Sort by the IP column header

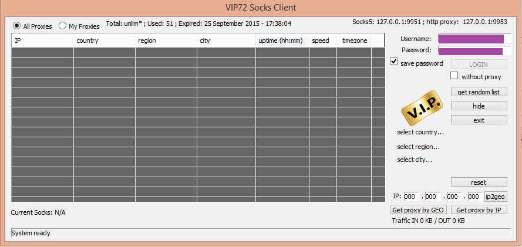click(42, 40)
